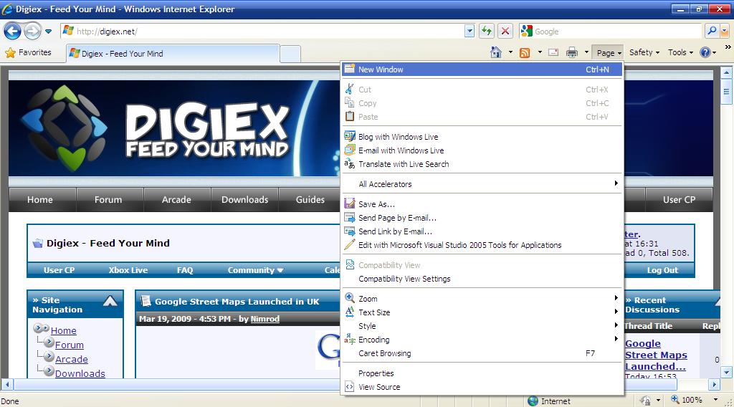
Task: Expand the address bar history dropdown
Action: pos(470,32)
